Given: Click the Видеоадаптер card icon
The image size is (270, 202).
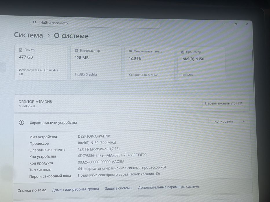Looking at the screenshot, I should 76,50.
